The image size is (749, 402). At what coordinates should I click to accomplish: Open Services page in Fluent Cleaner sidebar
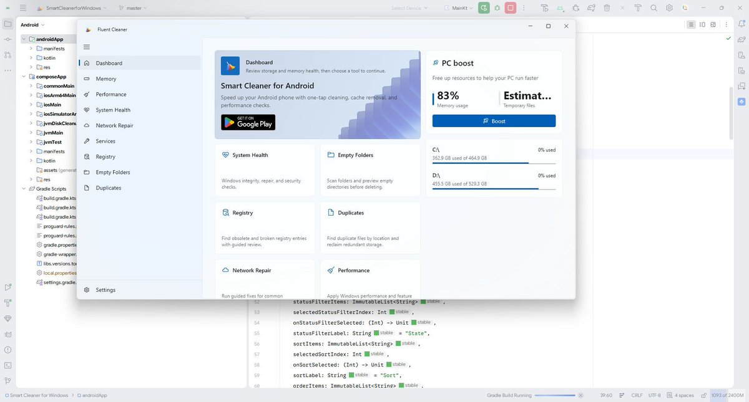[x=139, y=141]
